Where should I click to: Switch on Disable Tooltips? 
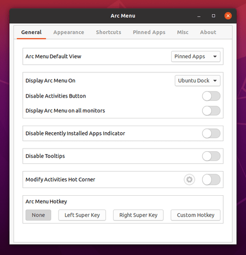point(211,156)
